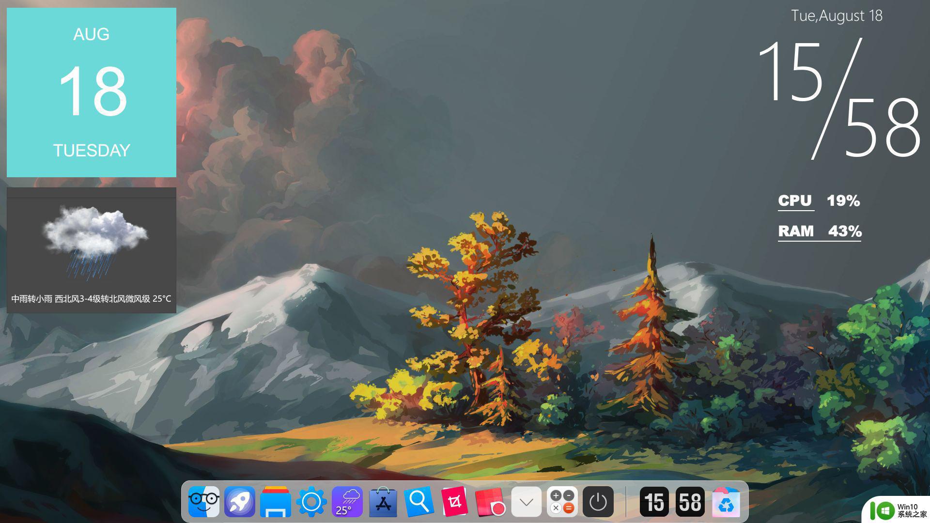The image size is (930, 523).
Task: Open the iStat system monitor widget
Action: point(820,216)
